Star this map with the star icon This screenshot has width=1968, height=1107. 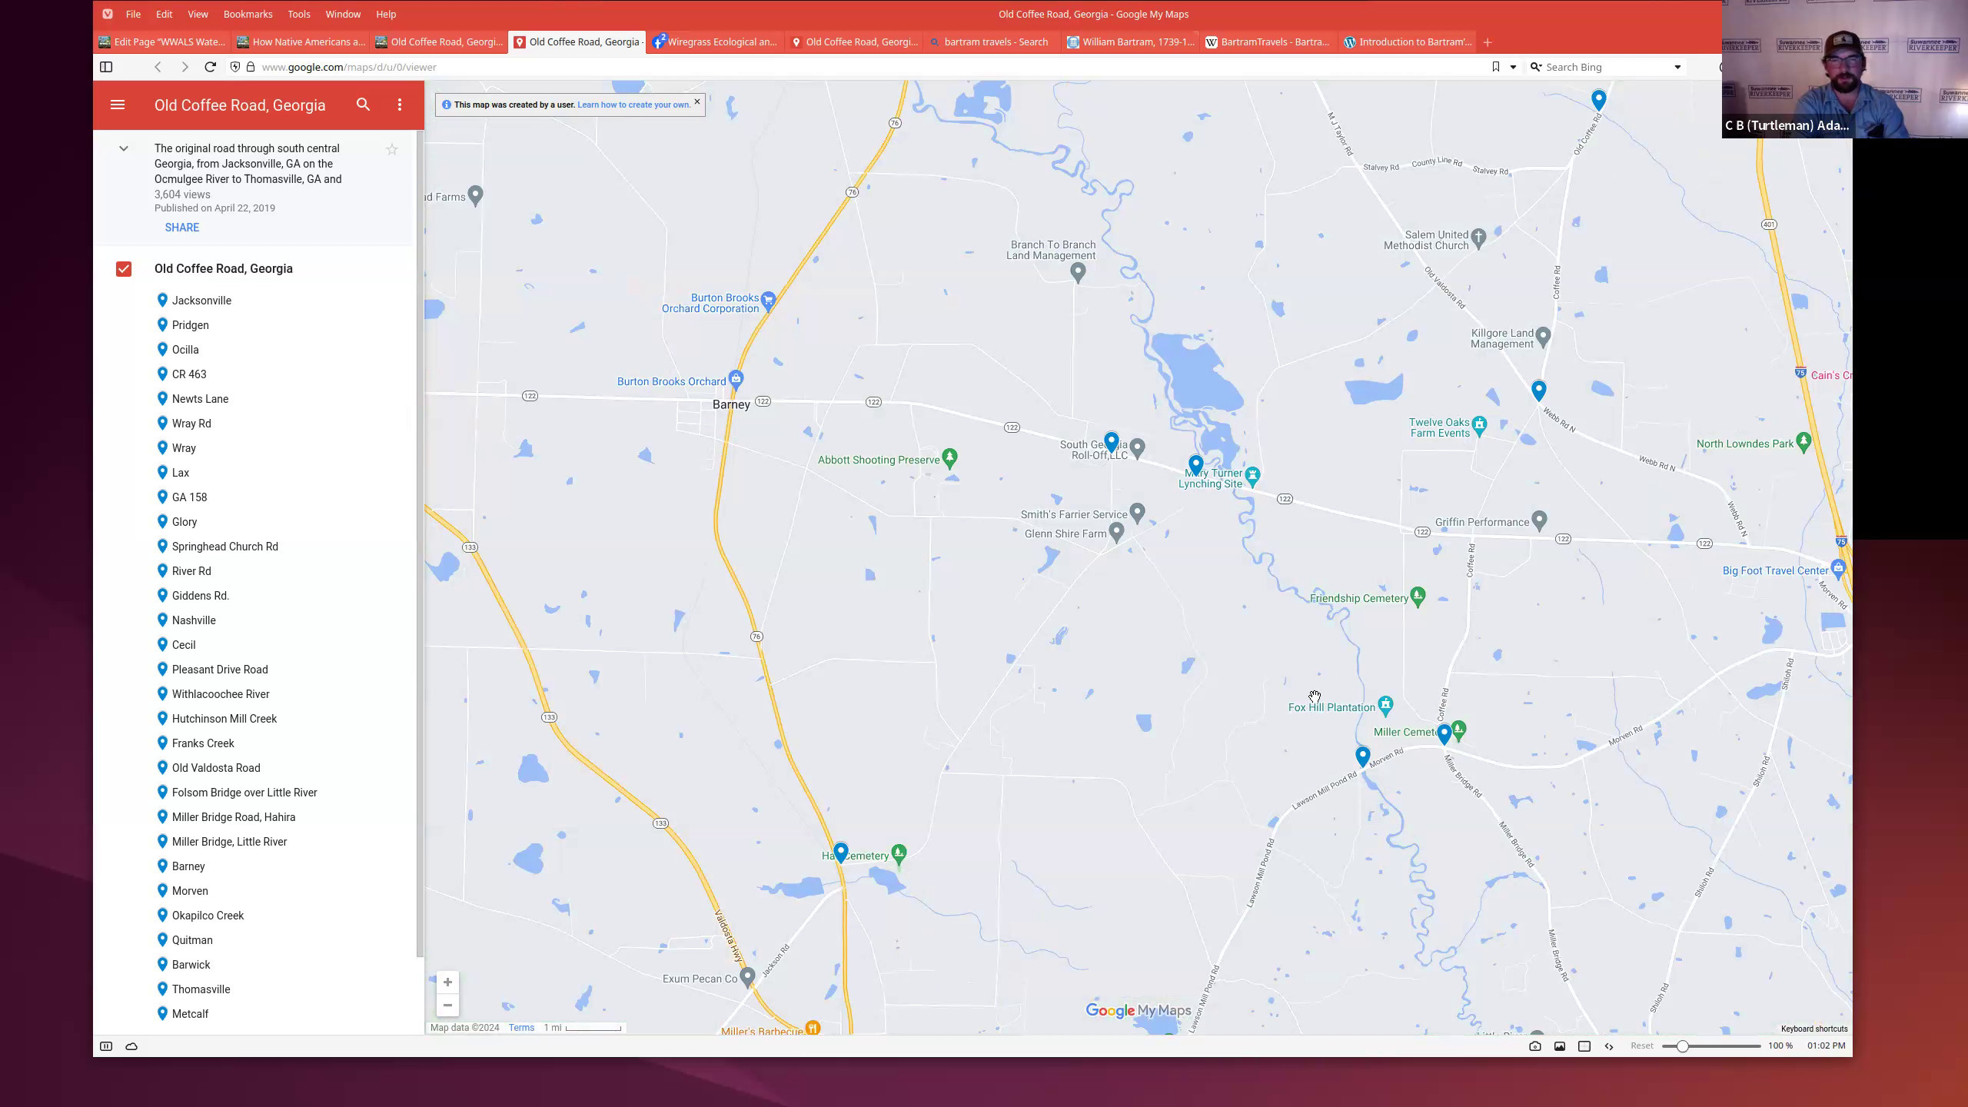coord(392,149)
